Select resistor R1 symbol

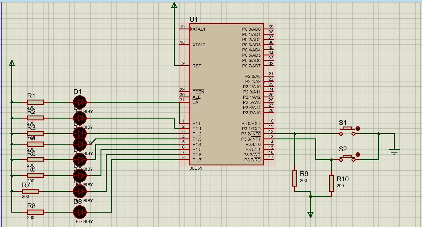[x=35, y=102]
